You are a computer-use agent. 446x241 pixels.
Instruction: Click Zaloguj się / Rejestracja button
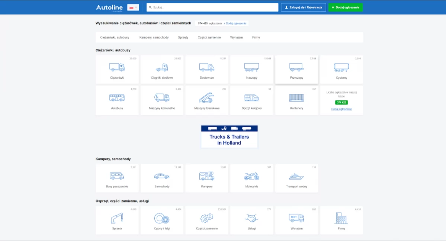click(303, 7)
